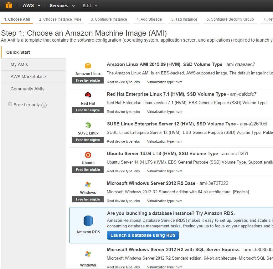Viewport: 273px width, 269px height.
Task: Click the Step 1 Choose an AMI heading
Action: 84,33
